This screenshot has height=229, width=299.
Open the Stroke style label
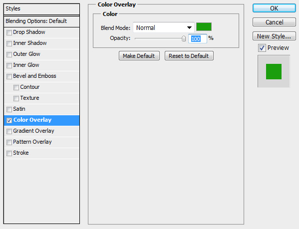pyautogui.click(x=21, y=153)
